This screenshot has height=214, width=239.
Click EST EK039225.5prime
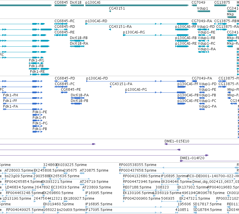point(71,165)
